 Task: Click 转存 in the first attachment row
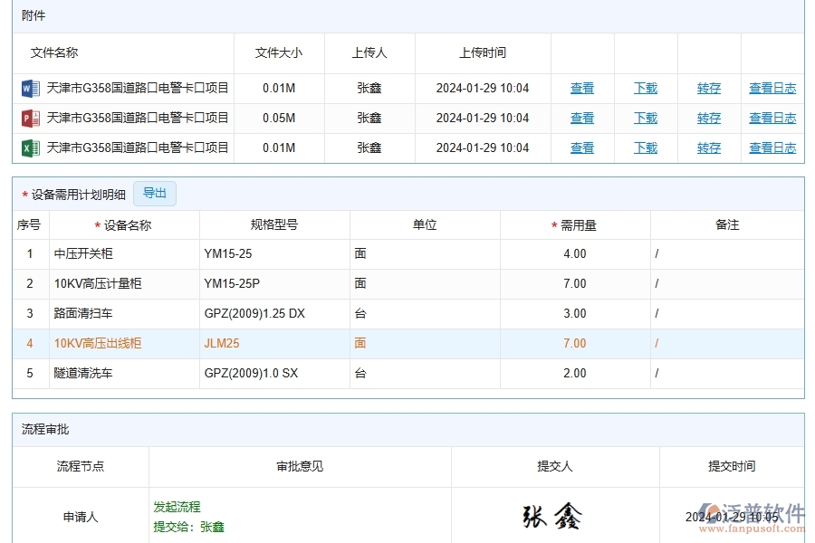[x=709, y=88]
